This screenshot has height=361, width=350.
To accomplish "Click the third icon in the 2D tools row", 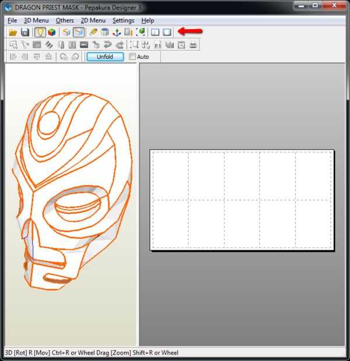I will point(37,45).
